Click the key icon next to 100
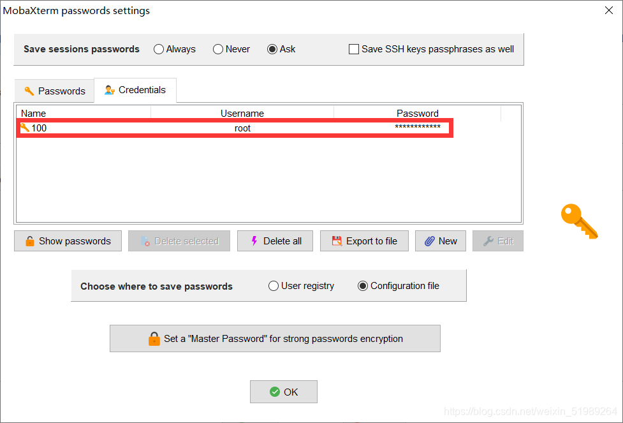 coord(24,128)
